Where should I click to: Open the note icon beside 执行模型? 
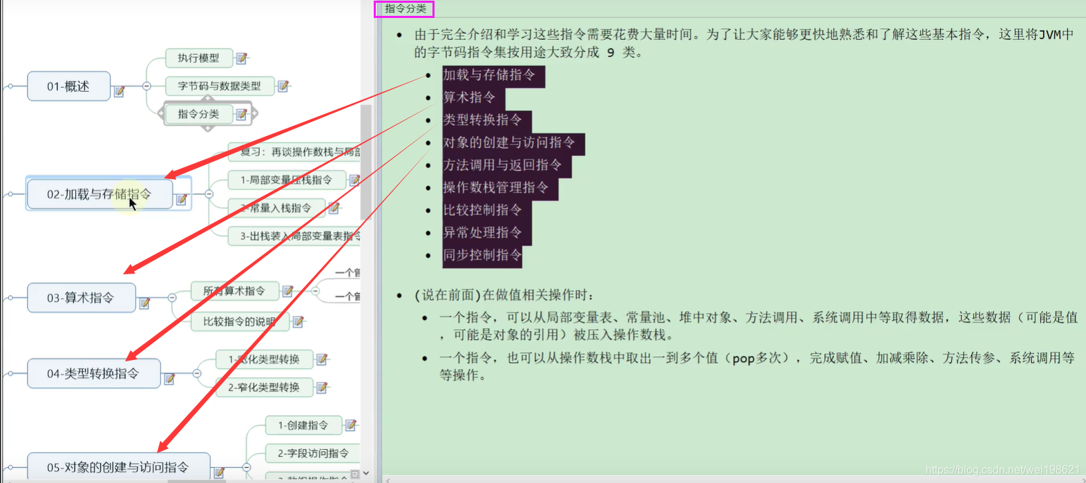point(242,58)
